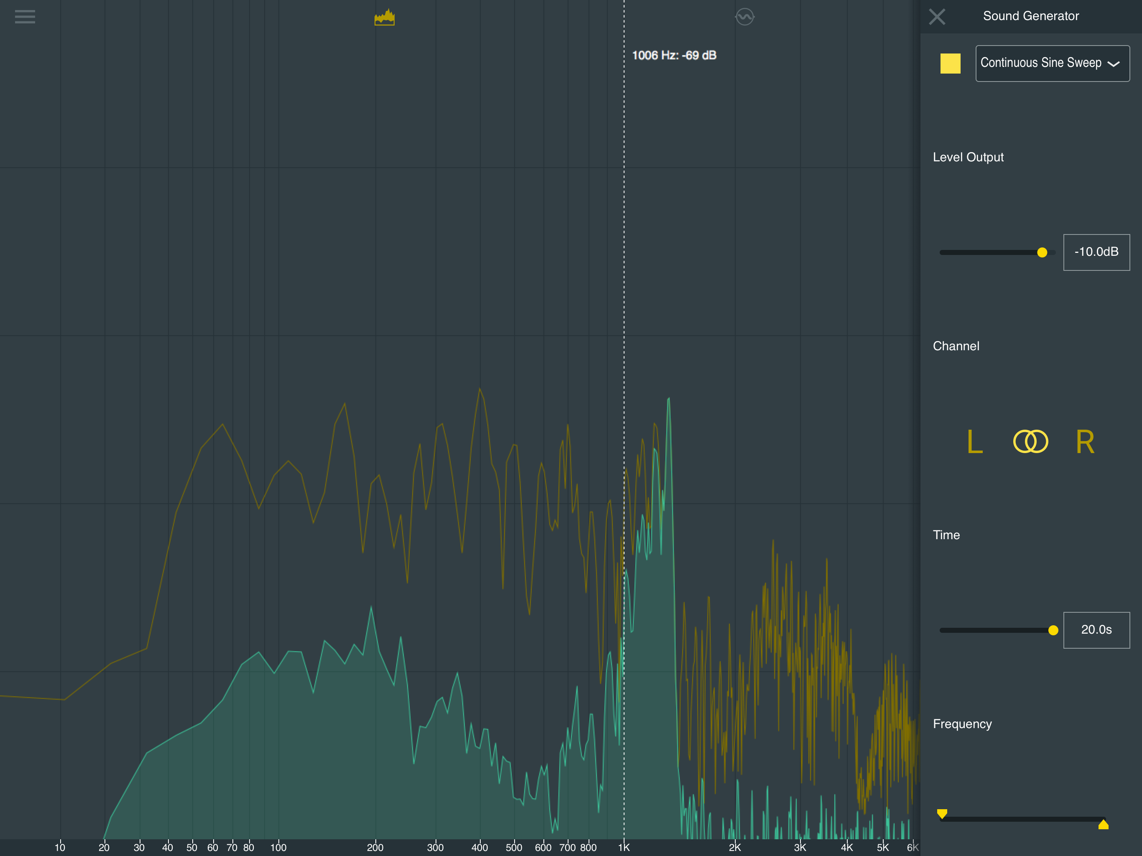Screen dimensions: 1142x856
Task: Click the 1K frequency axis label
Action: point(624,847)
